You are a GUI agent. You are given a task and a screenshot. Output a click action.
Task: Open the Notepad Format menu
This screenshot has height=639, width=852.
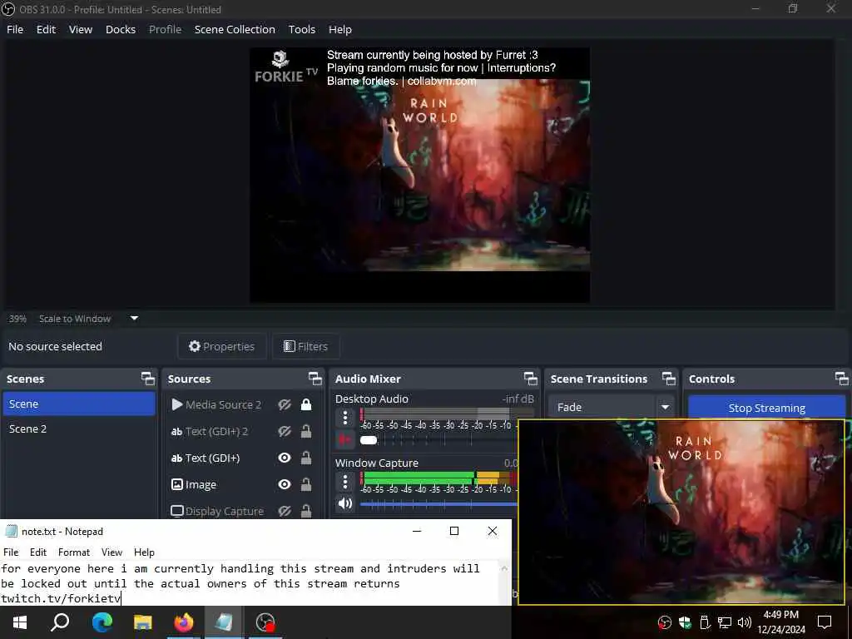click(74, 552)
